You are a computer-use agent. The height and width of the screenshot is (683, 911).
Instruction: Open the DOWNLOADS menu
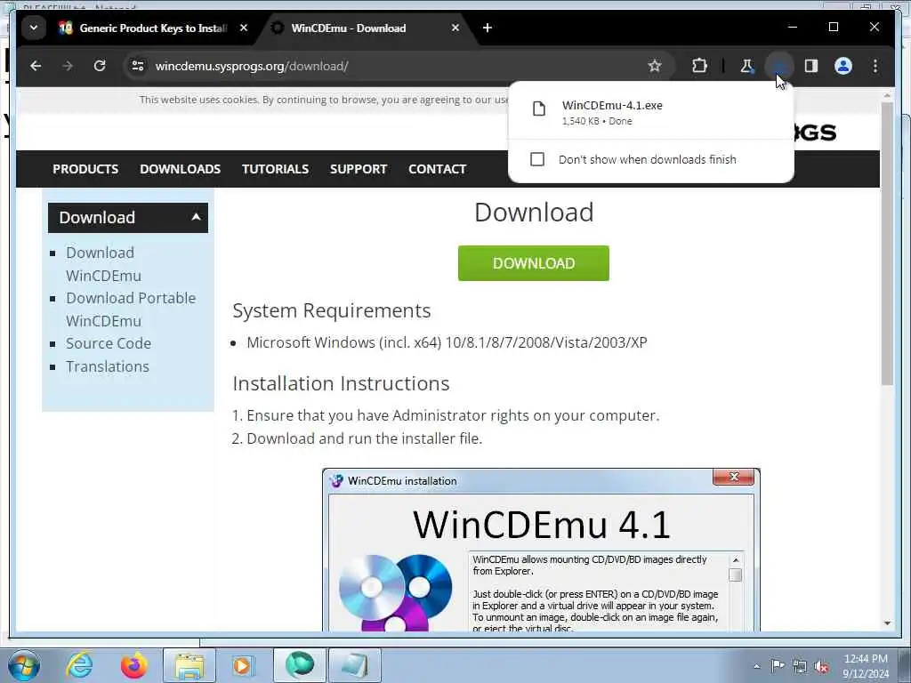[180, 169]
